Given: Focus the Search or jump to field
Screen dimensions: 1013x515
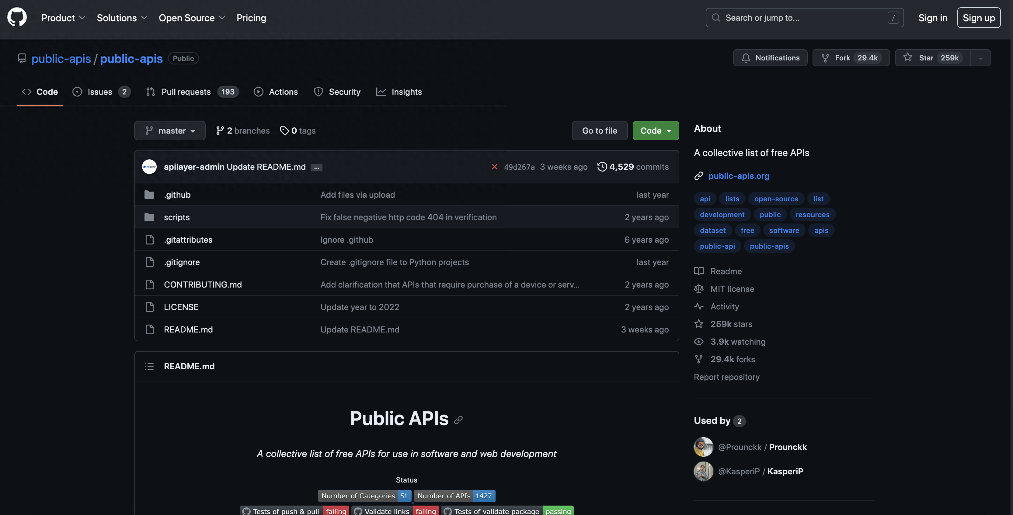Looking at the screenshot, I should pos(804,18).
